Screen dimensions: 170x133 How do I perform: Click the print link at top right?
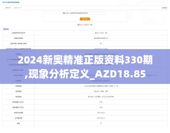tap(164, 8)
